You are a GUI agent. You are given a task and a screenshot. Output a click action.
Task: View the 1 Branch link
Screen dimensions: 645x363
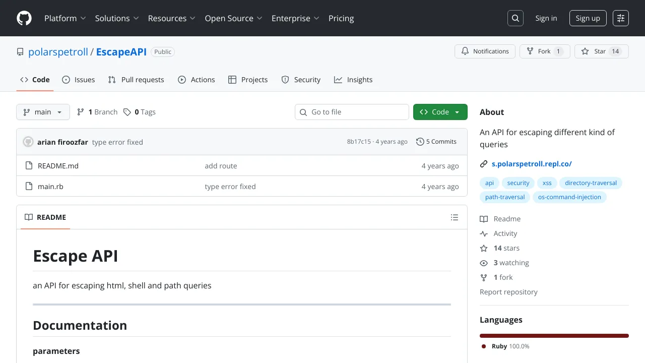coord(97,112)
